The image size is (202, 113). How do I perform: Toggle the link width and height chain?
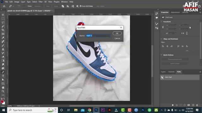click(163, 27)
